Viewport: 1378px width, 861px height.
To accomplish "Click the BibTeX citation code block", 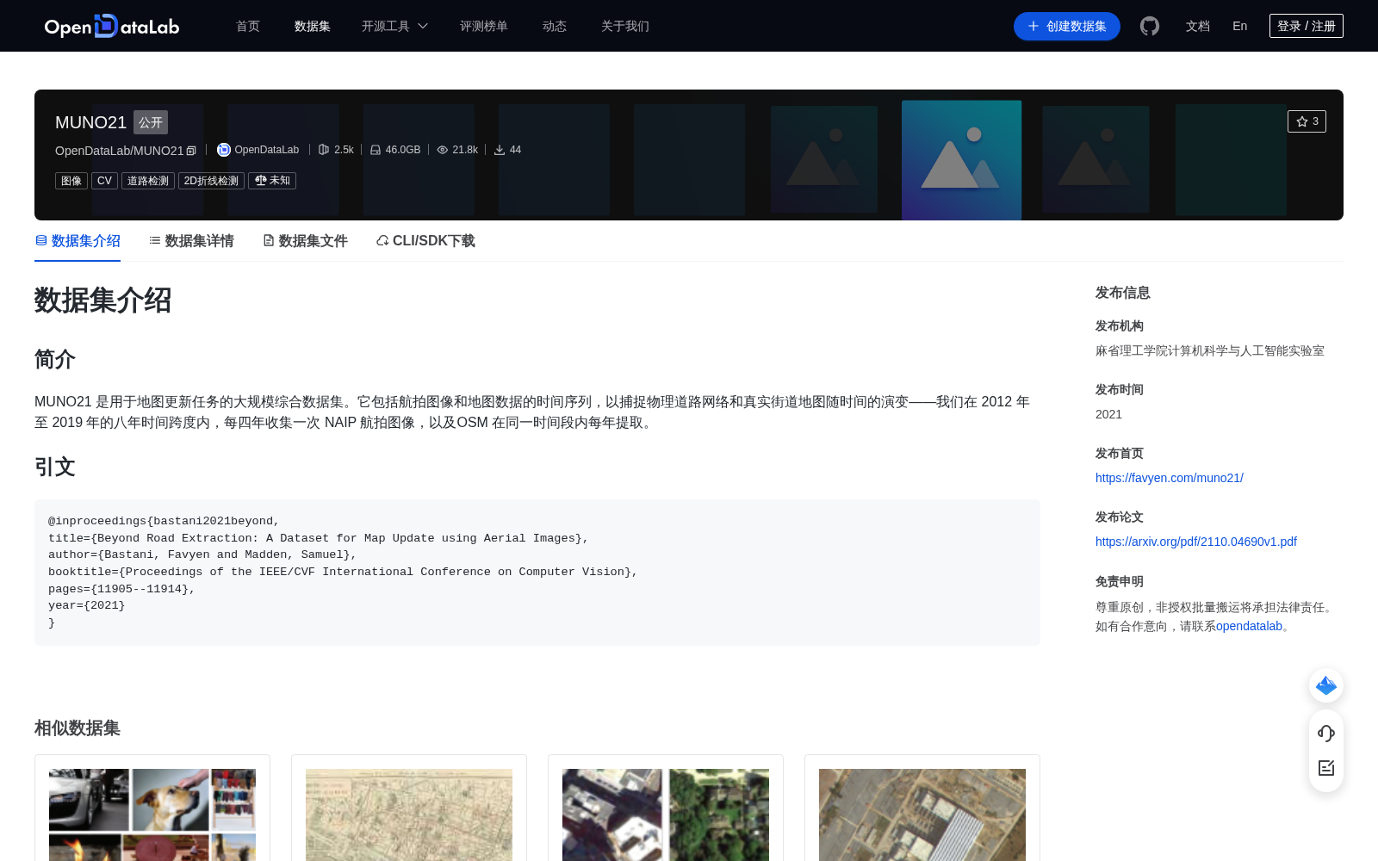I will 537,573.
